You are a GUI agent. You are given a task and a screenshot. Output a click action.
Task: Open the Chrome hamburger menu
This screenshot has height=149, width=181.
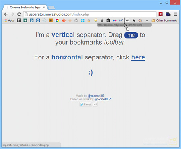coord(175,14)
